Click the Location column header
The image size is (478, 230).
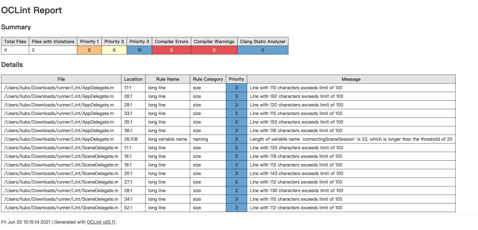pyautogui.click(x=133, y=79)
